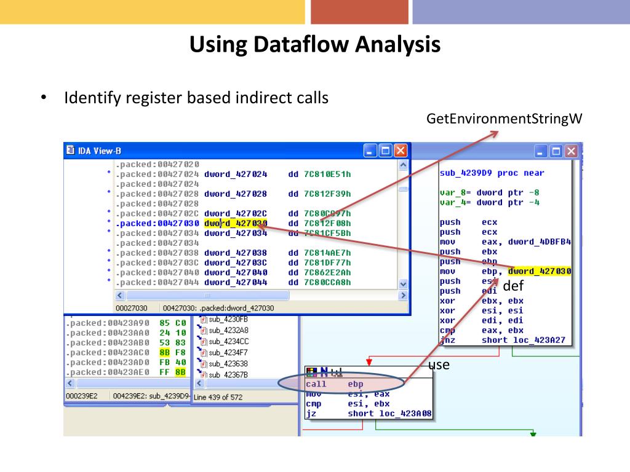This screenshot has width=630, height=472.
Task: Click value 7C812F39h in IDA View-B
Action: tap(327, 194)
